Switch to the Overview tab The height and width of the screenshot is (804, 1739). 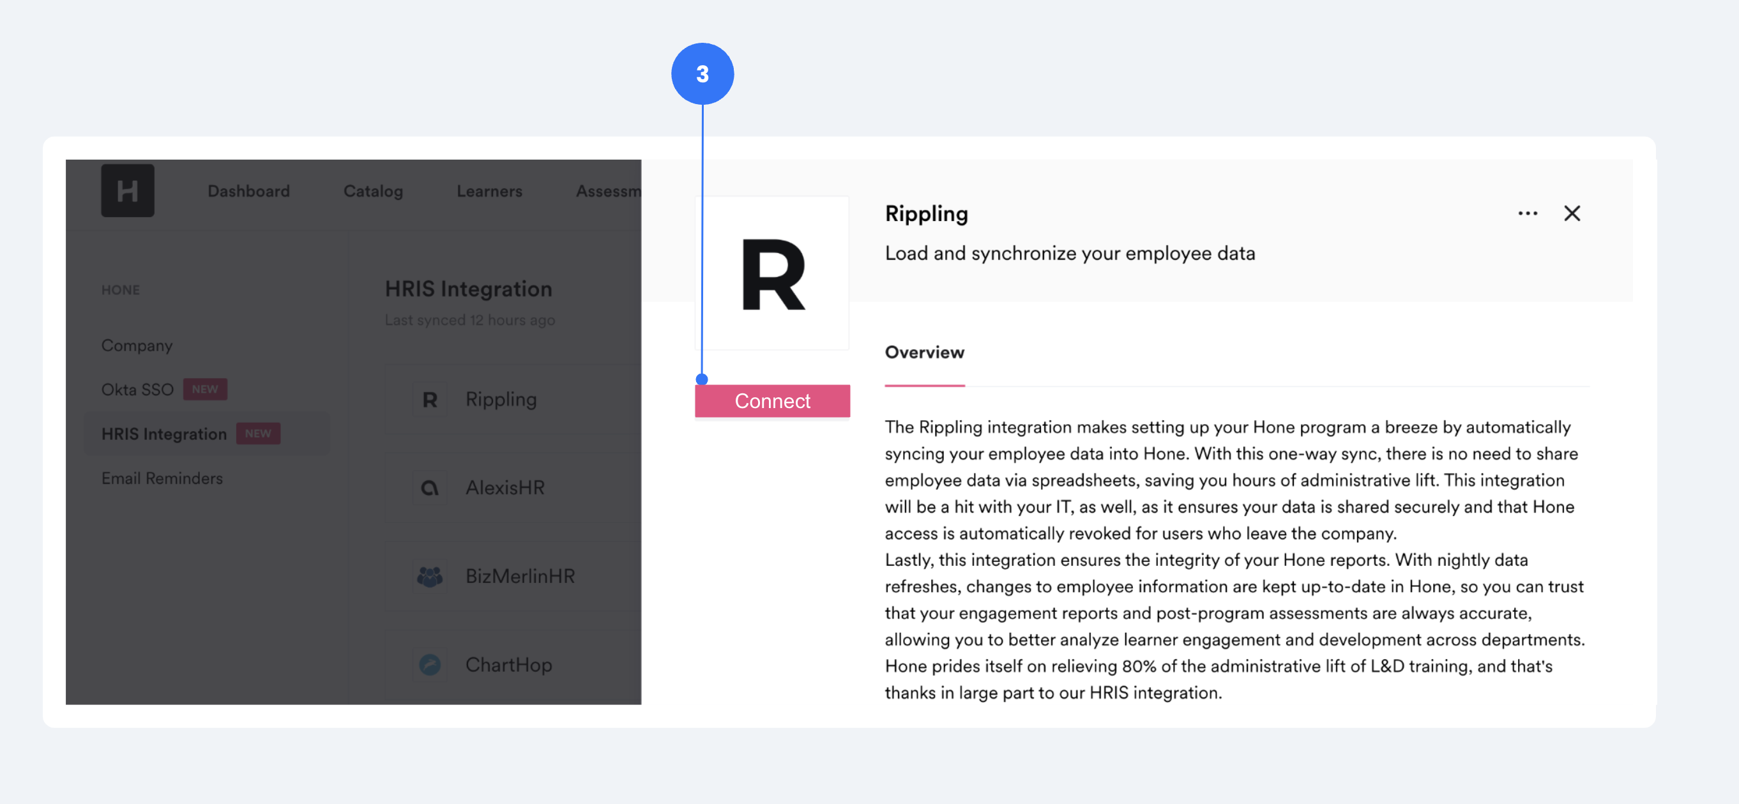tap(924, 353)
